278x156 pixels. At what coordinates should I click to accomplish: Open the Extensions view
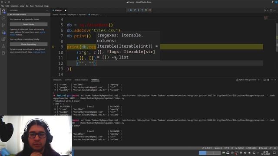point(3,39)
